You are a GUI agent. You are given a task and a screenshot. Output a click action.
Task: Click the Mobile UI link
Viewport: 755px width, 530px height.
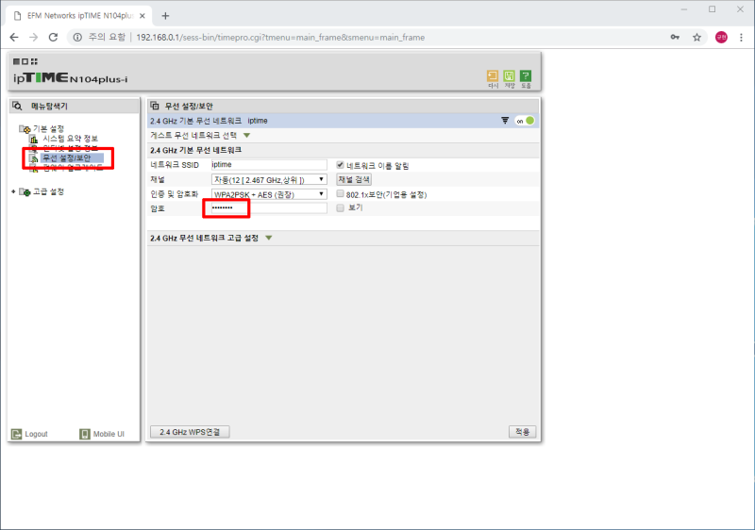(109, 434)
